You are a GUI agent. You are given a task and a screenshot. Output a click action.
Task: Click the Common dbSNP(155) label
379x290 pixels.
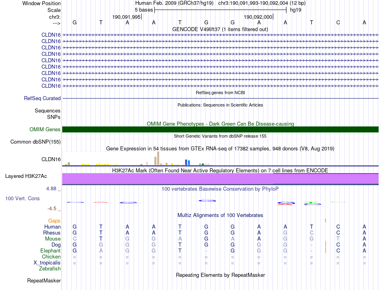tap(35, 142)
